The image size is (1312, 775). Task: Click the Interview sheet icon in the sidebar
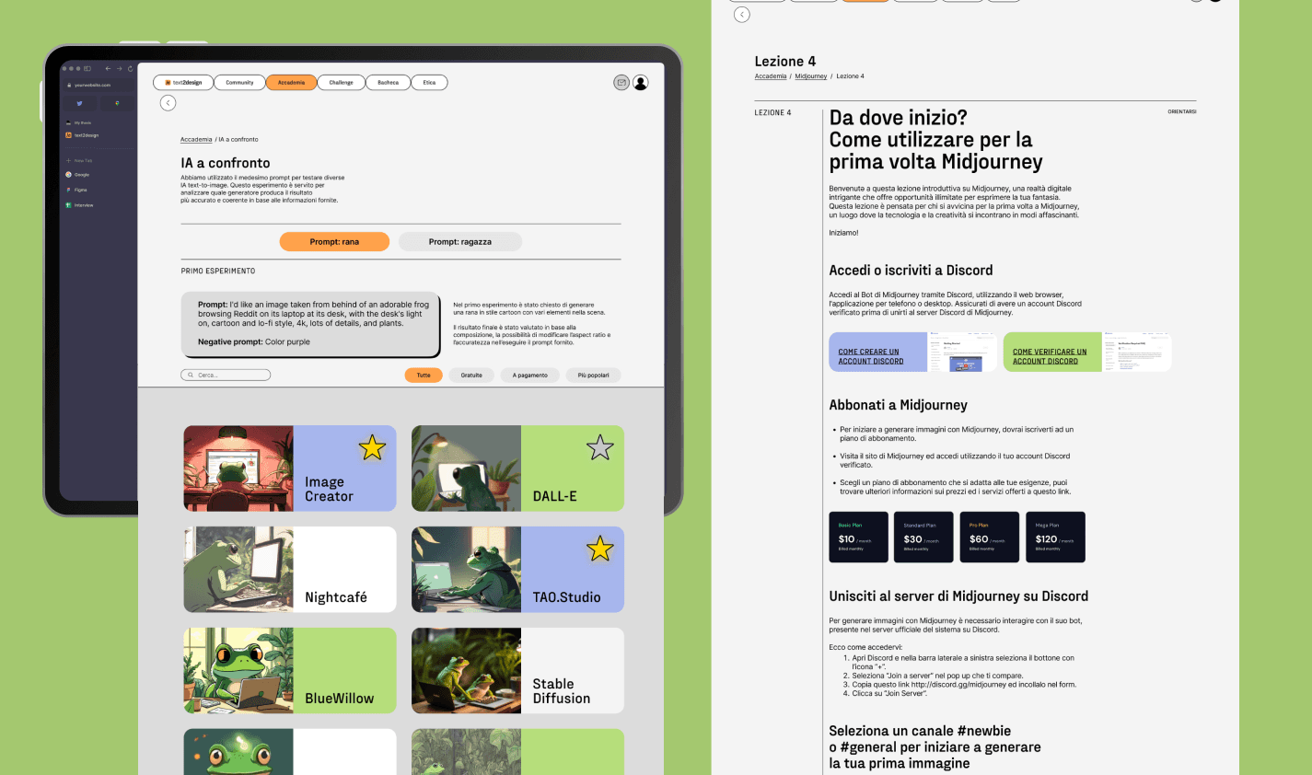68,205
